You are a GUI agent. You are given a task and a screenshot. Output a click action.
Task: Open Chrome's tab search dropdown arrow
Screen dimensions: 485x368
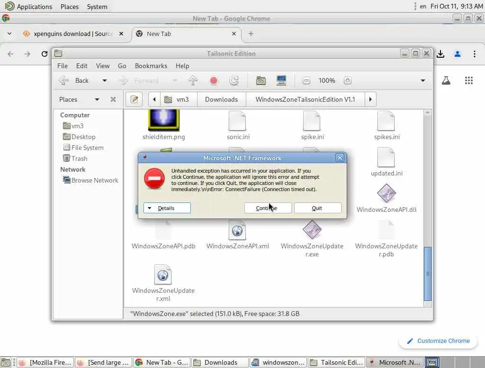(x=9, y=34)
